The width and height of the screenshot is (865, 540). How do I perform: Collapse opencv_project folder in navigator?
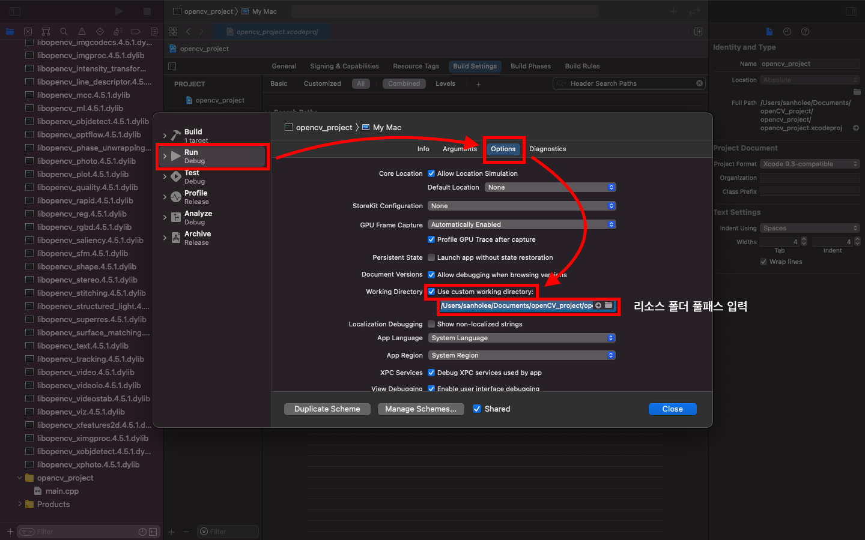point(20,478)
